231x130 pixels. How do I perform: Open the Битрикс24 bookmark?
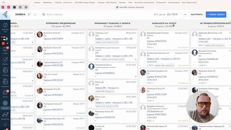161,3
